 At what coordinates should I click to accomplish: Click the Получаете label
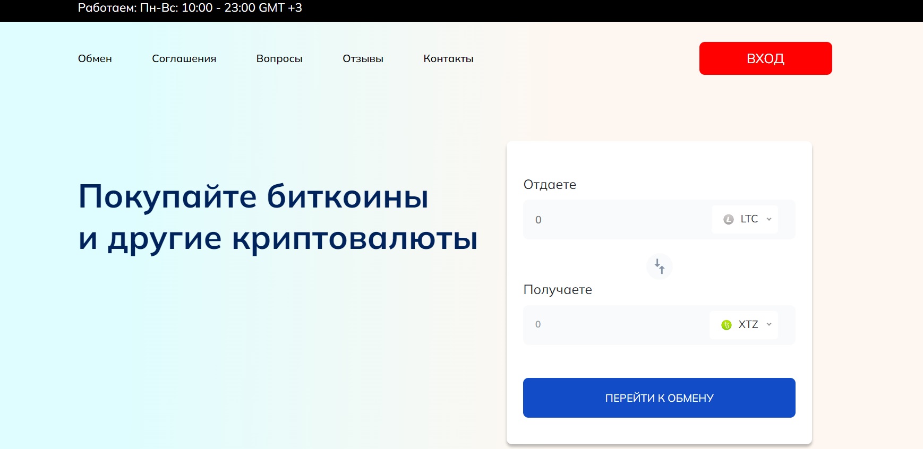click(x=558, y=290)
